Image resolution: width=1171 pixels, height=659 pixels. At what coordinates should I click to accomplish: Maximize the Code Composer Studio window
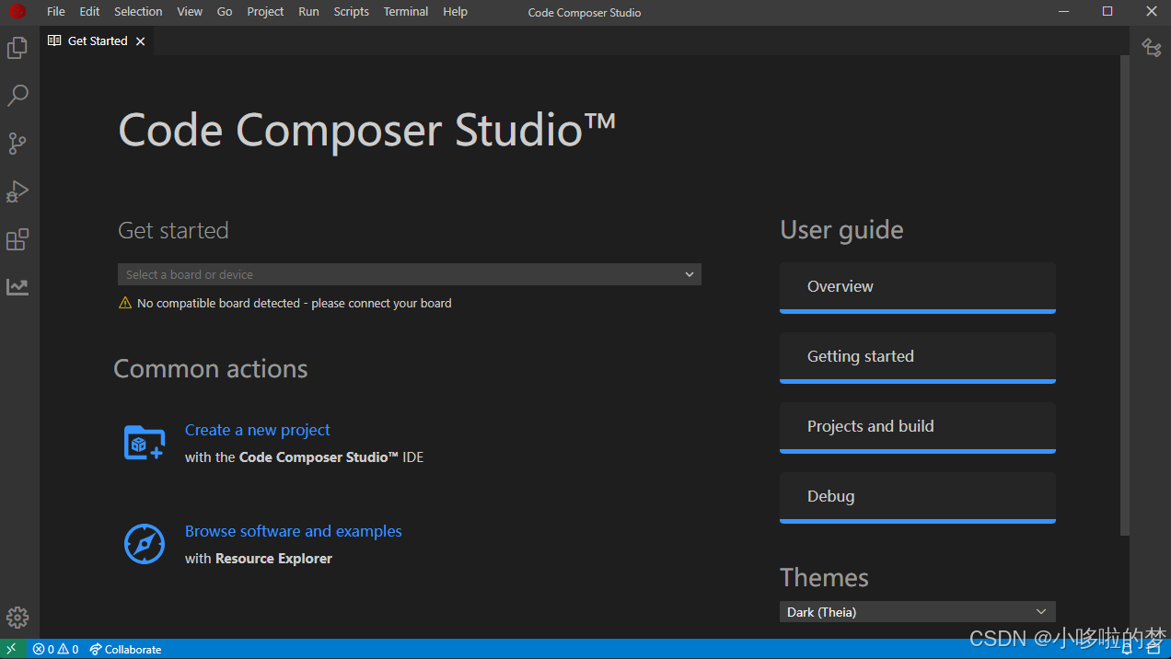click(1107, 12)
